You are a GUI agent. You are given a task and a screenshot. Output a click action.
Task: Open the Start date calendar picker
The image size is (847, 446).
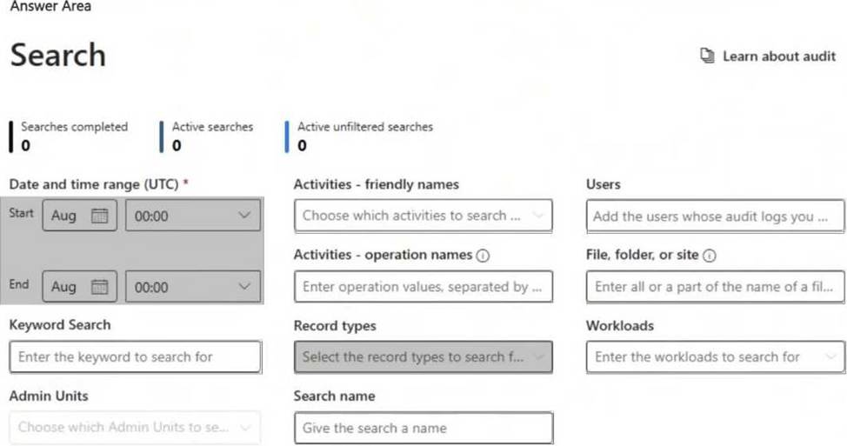click(x=100, y=216)
